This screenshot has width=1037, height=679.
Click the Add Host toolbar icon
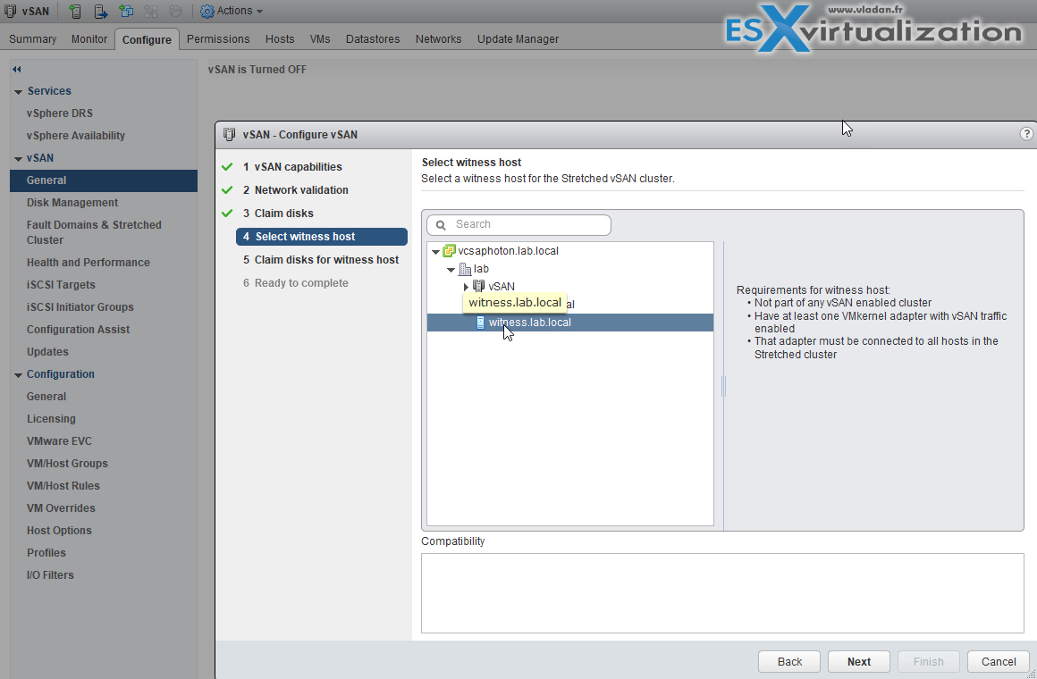pyautogui.click(x=75, y=12)
